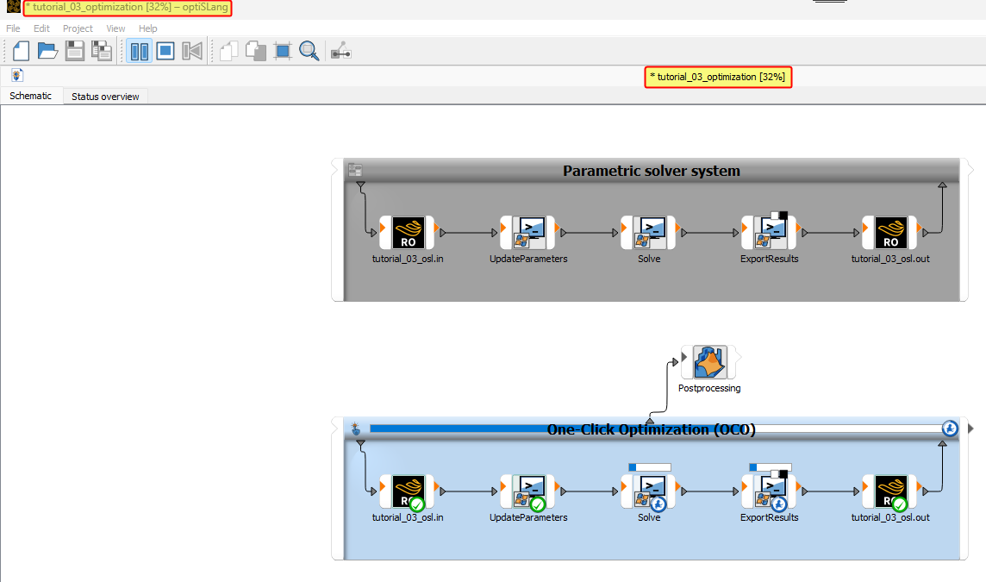Click the Save As double-floppy icon

click(x=101, y=51)
